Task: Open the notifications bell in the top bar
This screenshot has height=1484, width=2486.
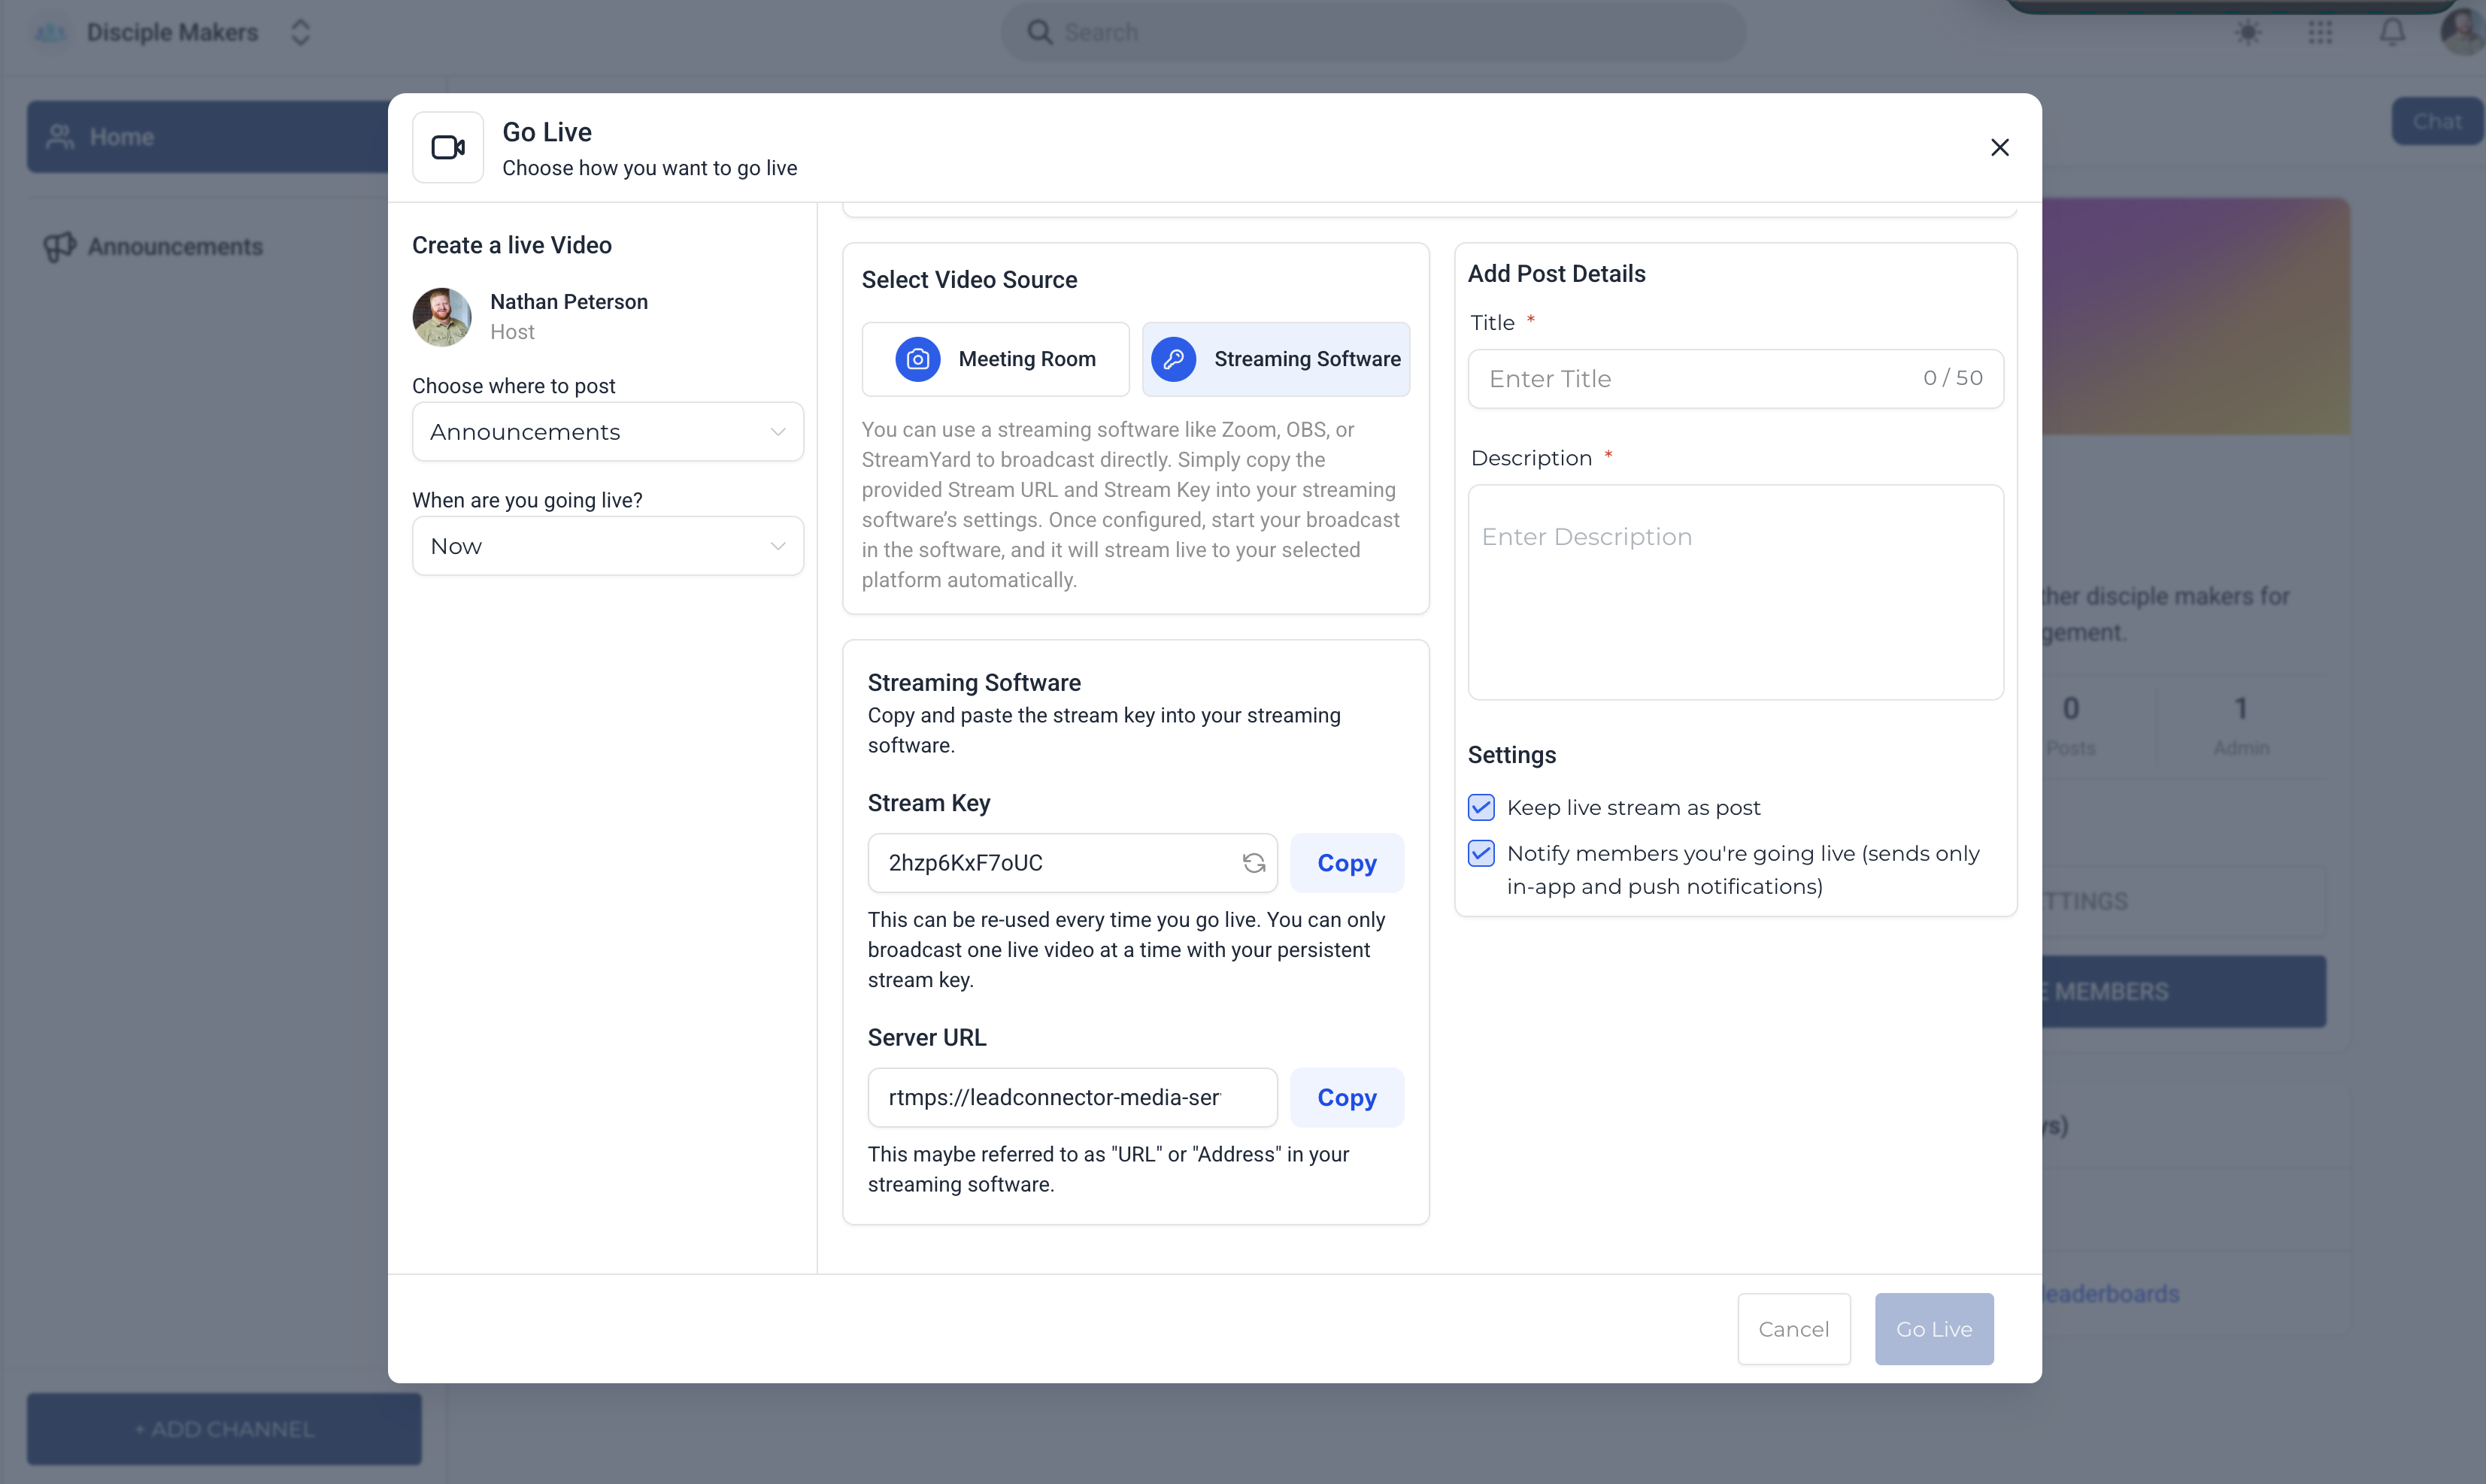Action: click(x=2391, y=32)
